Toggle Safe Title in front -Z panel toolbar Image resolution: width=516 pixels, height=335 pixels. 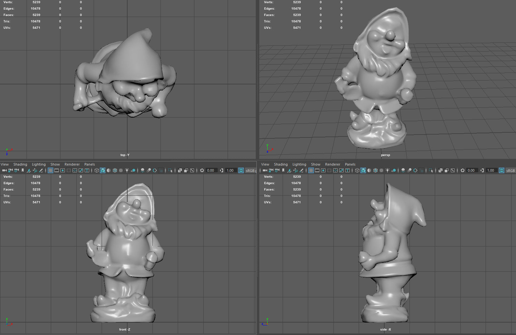tap(87, 170)
